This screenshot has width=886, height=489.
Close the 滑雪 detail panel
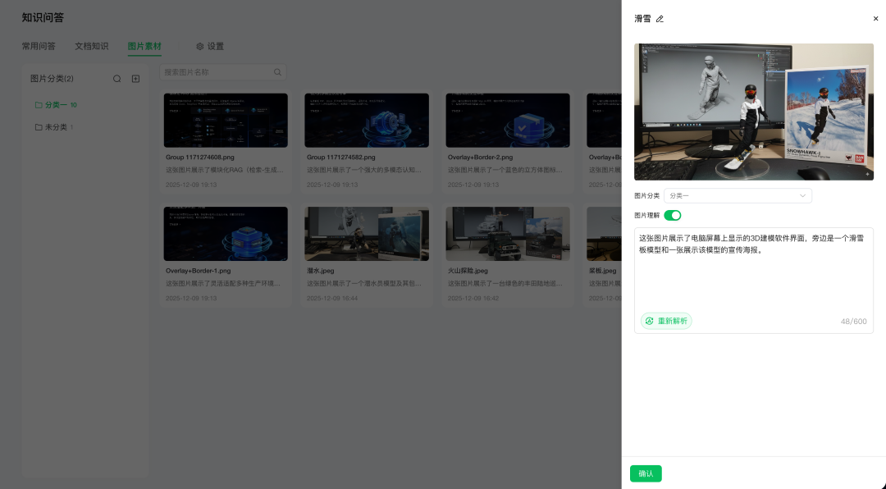click(x=875, y=19)
